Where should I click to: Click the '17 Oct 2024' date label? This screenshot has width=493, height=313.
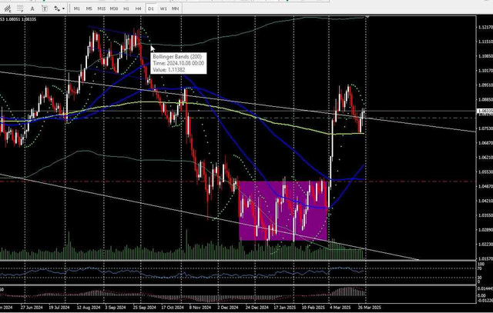pyautogui.click(x=173, y=308)
